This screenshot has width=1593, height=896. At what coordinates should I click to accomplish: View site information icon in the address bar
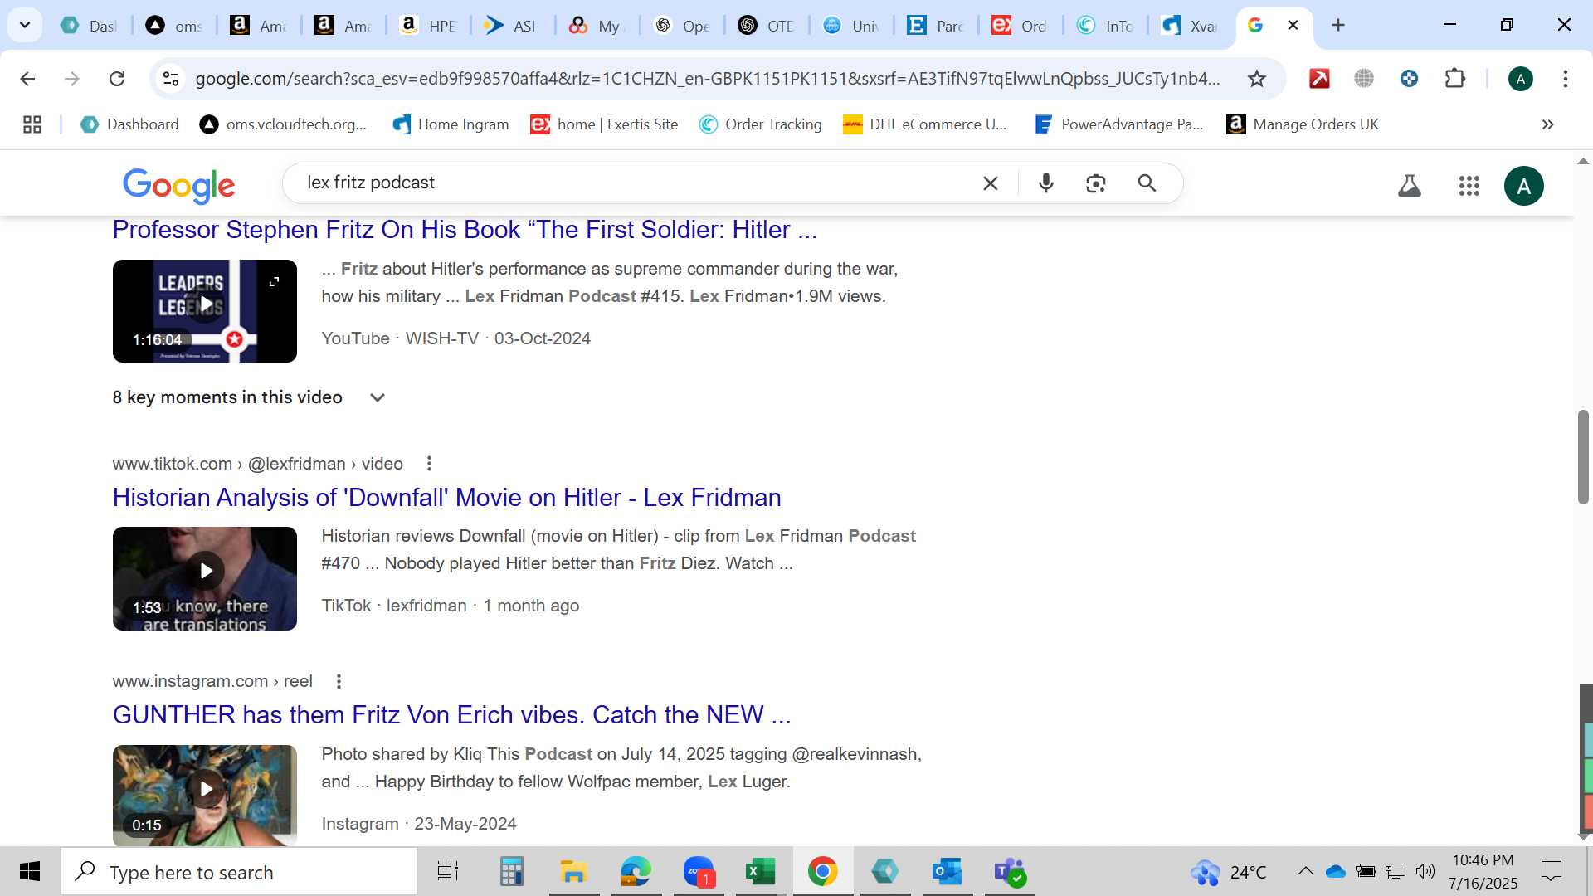[170, 79]
